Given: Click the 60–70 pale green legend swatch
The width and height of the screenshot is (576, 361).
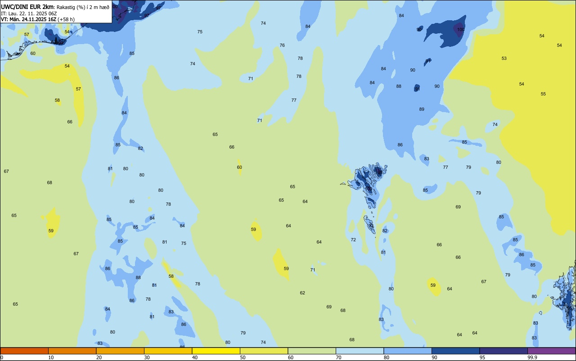Looking at the screenshot, I should click(312, 351).
